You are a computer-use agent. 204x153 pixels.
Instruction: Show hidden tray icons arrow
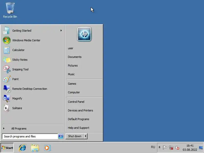(x=159, y=147)
